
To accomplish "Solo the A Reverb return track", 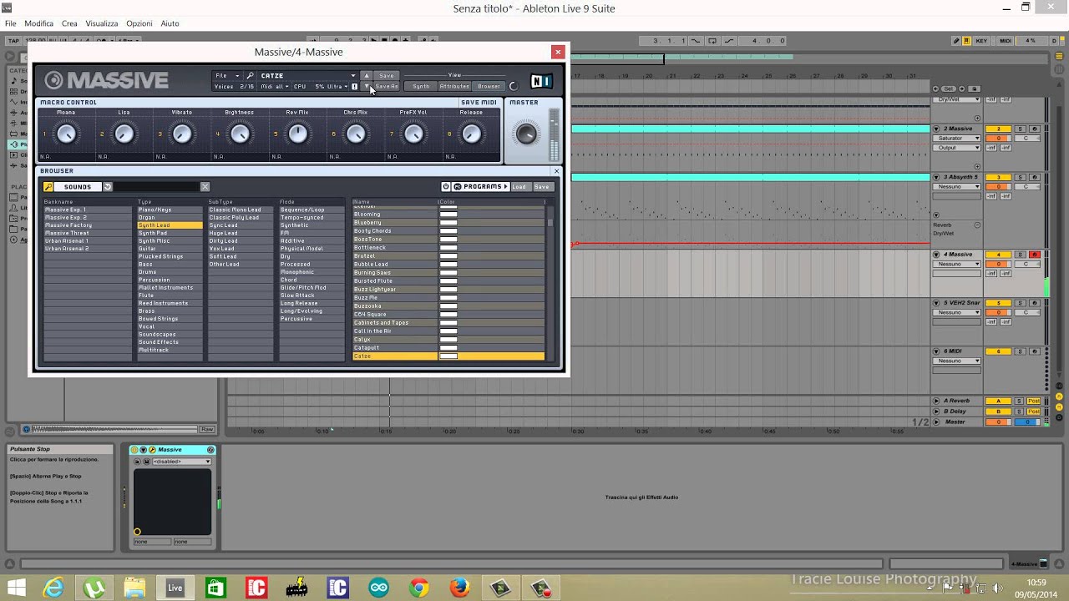I will (1020, 401).
